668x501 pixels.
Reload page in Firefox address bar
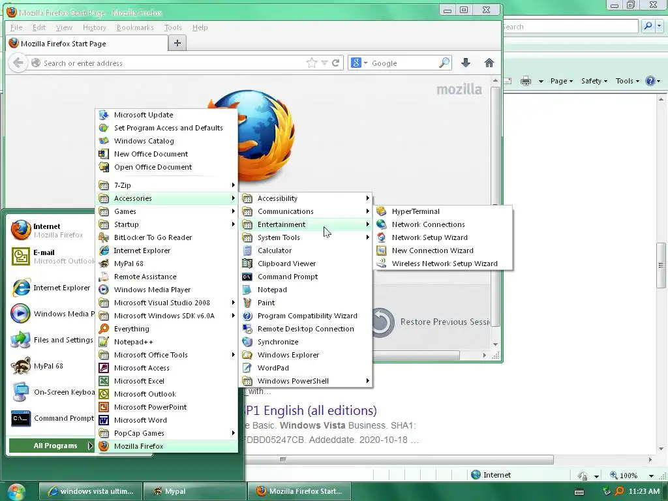click(x=336, y=63)
